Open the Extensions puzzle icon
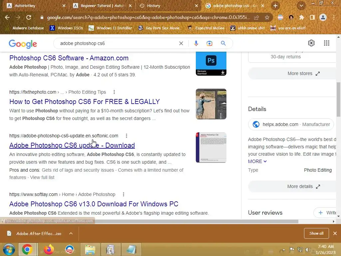The image size is (341, 256). pos(301,17)
